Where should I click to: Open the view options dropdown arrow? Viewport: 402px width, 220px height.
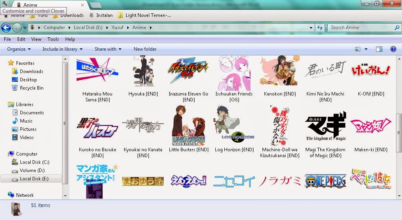[366, 49]
